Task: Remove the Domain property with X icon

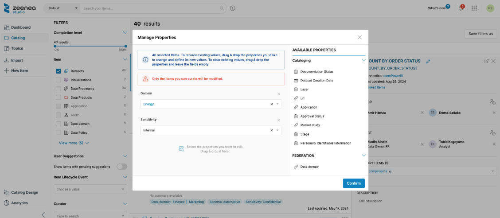Action: [279, 94]
